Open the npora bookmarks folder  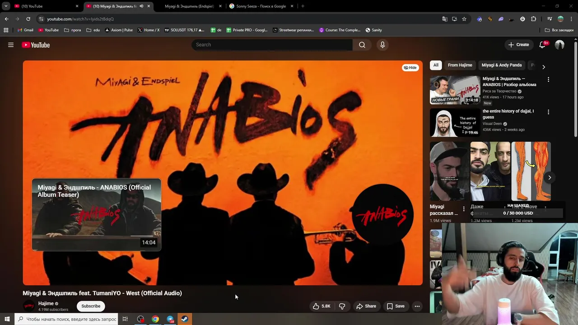pyautogui.click(x=73, y=30)
